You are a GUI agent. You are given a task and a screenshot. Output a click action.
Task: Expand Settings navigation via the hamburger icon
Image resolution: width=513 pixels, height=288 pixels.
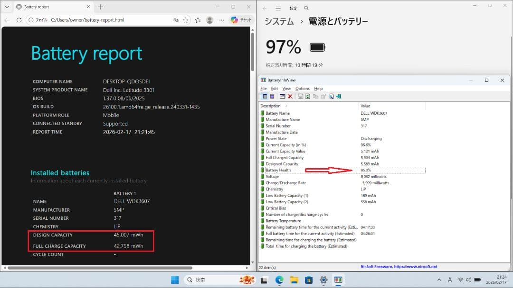[278, 8]
